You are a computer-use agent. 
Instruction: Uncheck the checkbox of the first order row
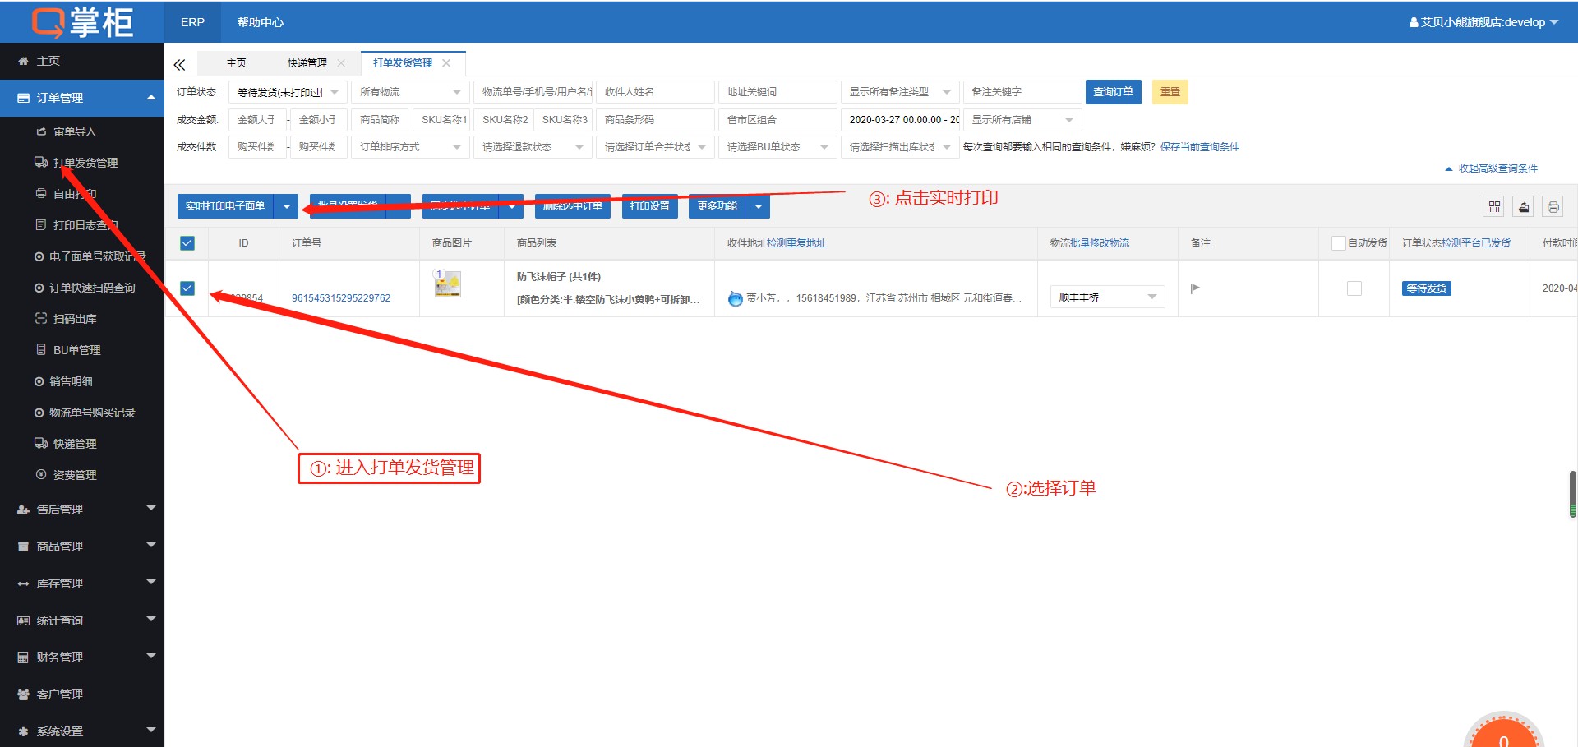[x=187, y=288]
